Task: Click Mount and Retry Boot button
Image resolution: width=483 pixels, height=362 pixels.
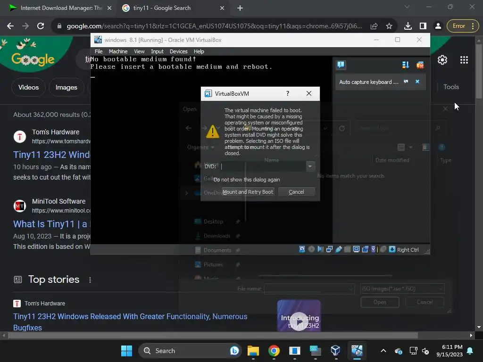Action: click(248, 192)
